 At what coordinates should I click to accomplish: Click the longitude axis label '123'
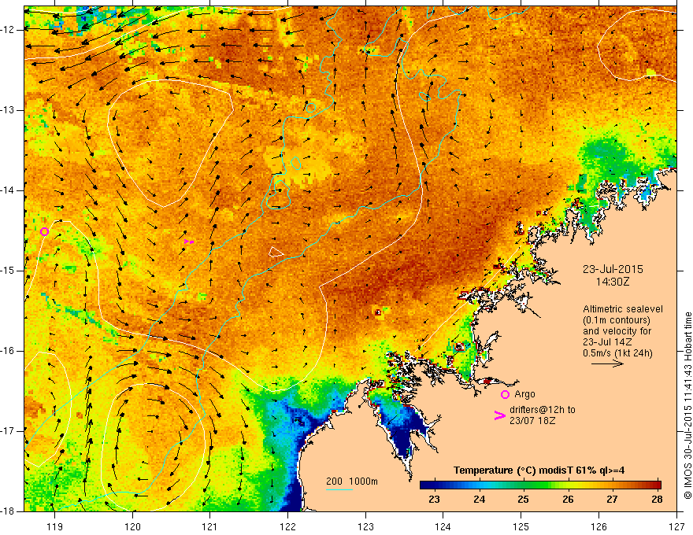pos(365,526)
